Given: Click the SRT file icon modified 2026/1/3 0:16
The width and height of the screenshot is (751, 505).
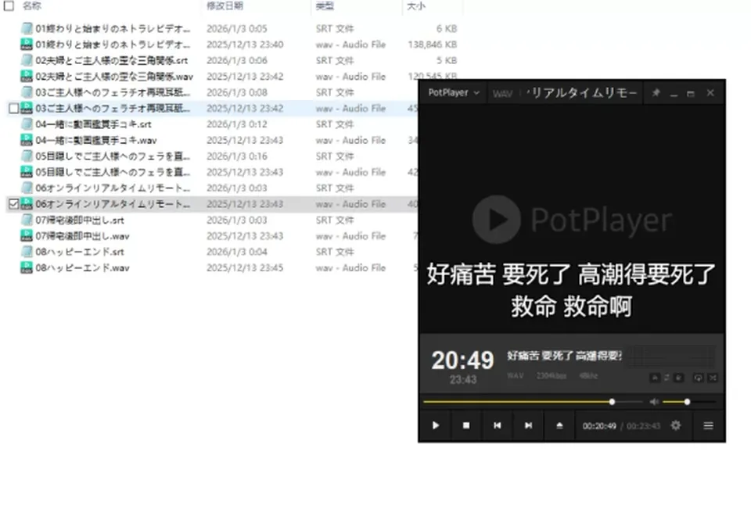Looking at the screenshot, I should (x=27, y=156).
